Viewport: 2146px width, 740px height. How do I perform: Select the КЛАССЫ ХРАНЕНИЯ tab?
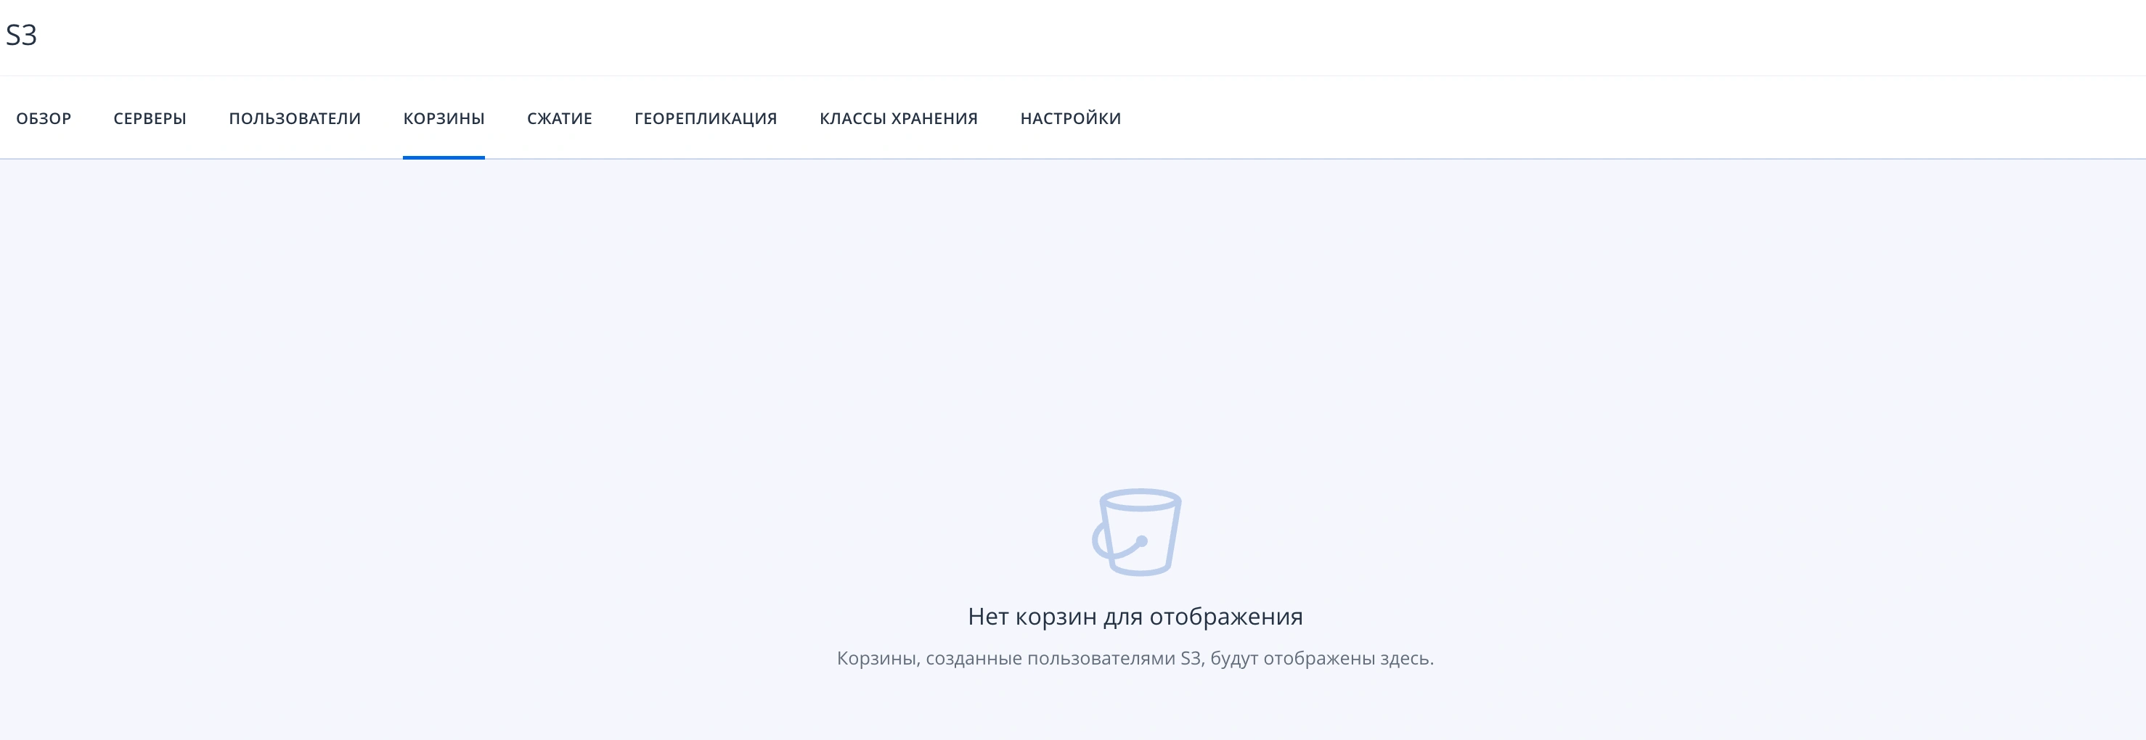[899, 118]
